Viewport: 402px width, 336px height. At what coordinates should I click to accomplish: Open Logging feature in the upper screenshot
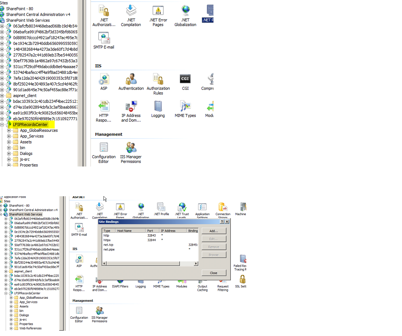tap(158, 109)
